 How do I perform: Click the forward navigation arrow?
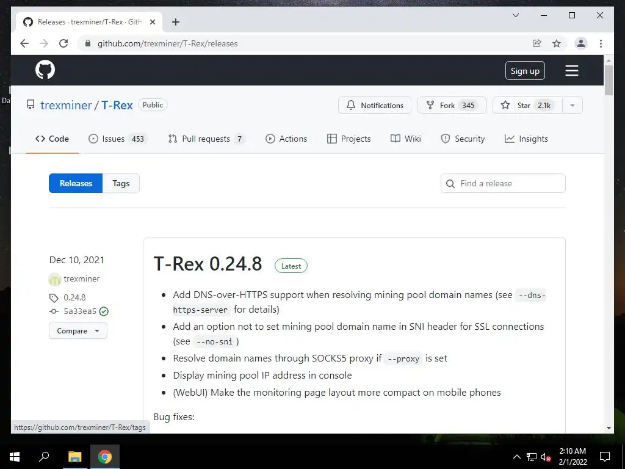click(x=44, y=43)
